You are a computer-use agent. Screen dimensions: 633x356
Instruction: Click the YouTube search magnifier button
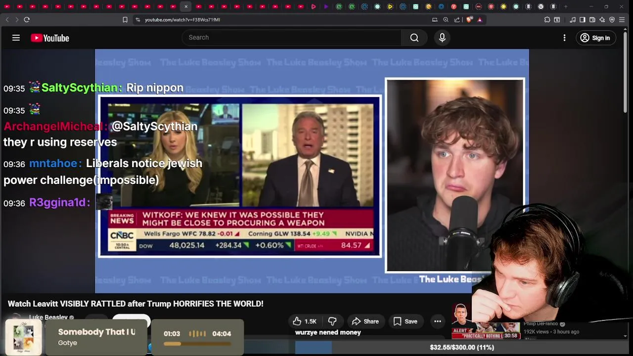click(414, 38)
